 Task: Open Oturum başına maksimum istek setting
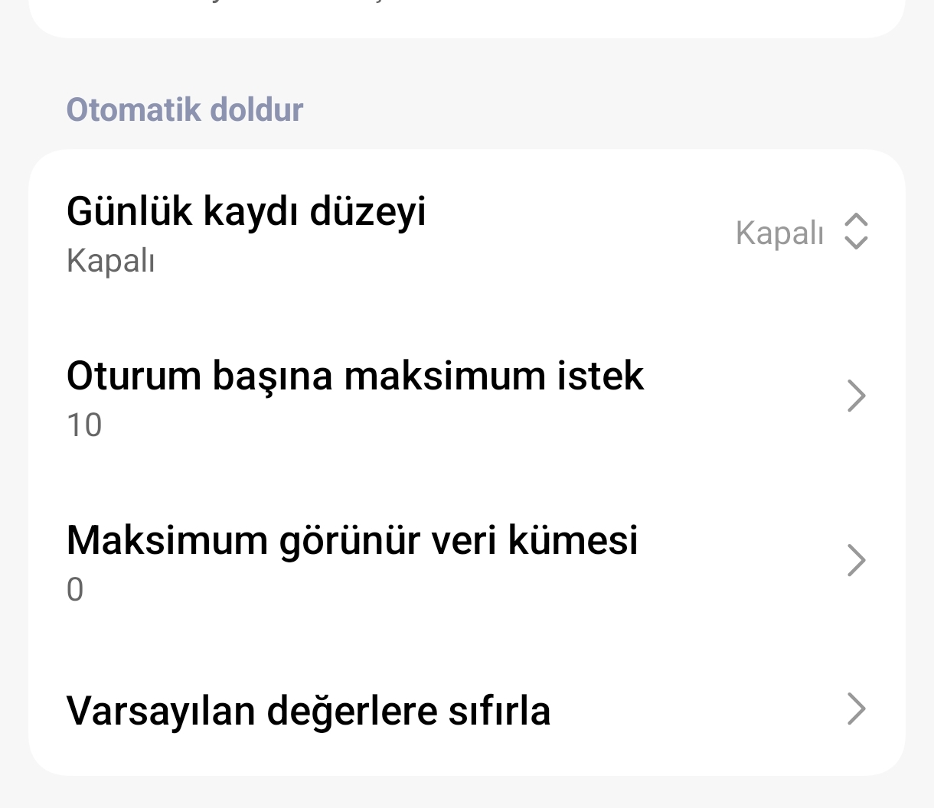[x=467, y=397]
